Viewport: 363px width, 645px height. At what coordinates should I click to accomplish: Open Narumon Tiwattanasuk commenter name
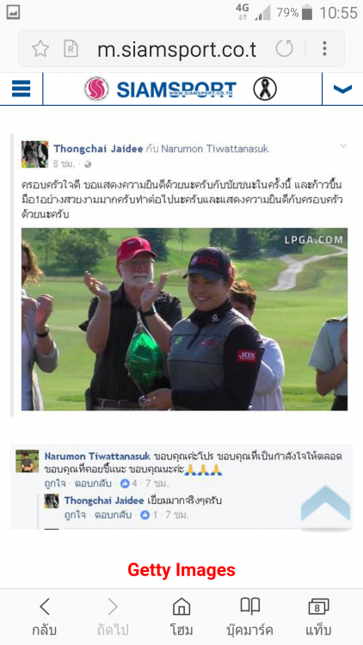coord(97,457)
